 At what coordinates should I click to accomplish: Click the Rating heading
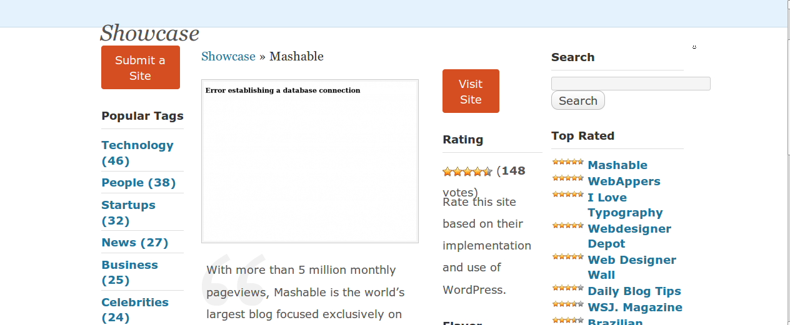coord(463,140)
